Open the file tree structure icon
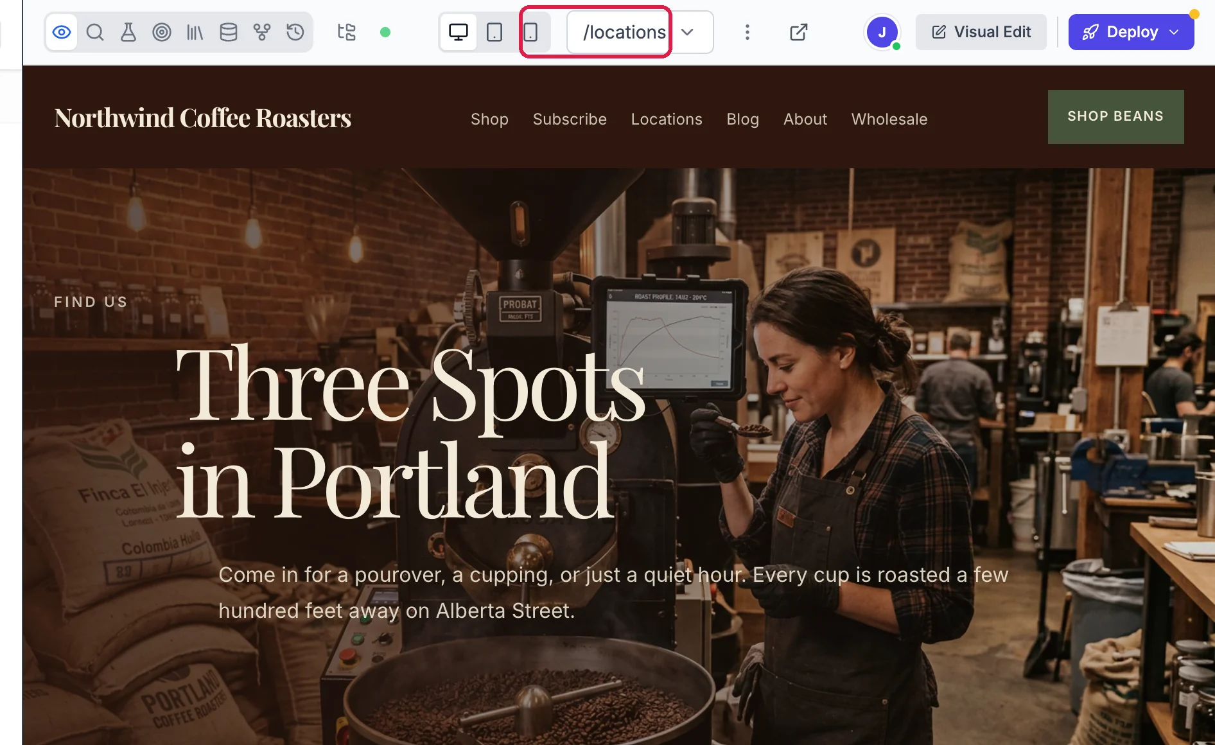 pyautogui.click(x=347, y=32)
